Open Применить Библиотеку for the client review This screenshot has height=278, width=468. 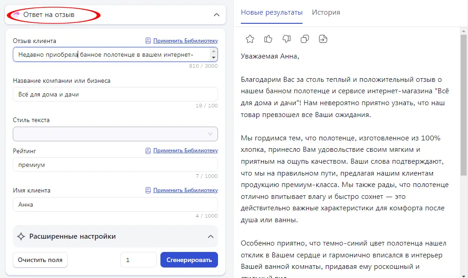(x=185, y=41)
